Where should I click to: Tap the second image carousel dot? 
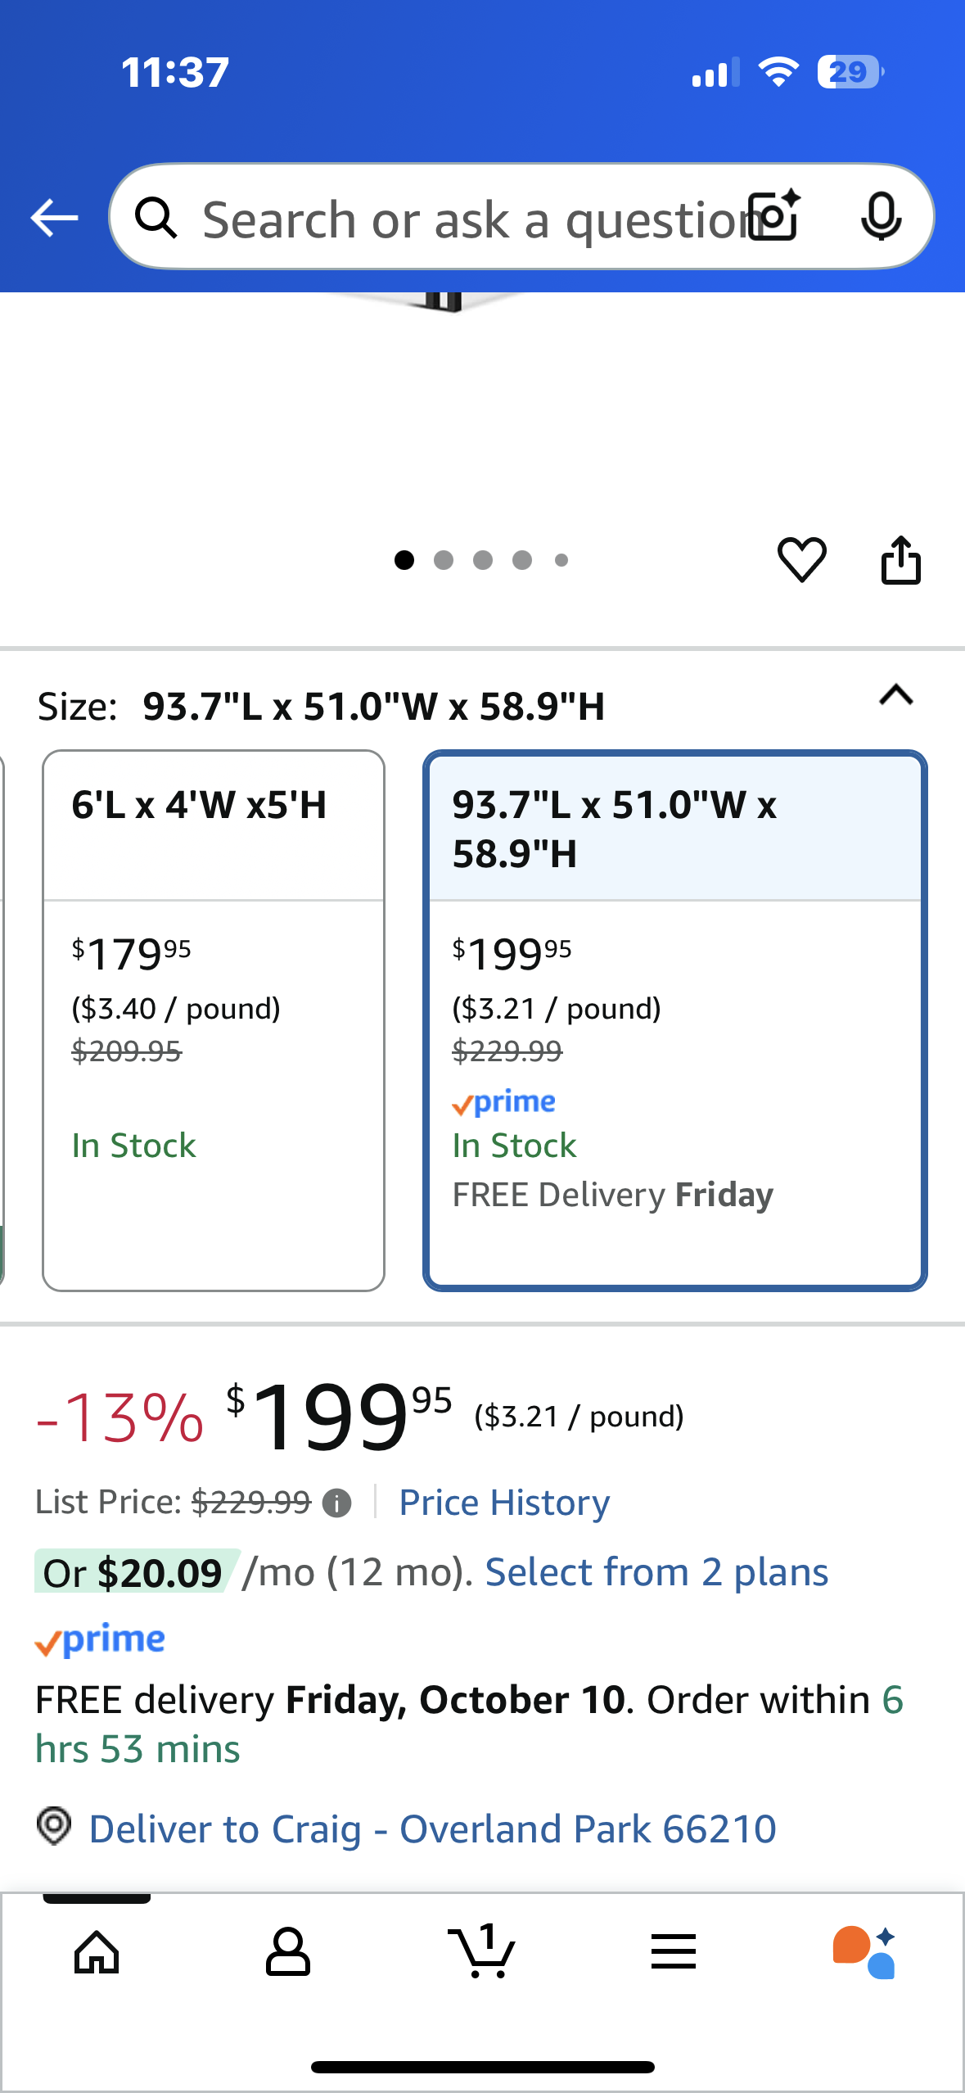[444, 560]
